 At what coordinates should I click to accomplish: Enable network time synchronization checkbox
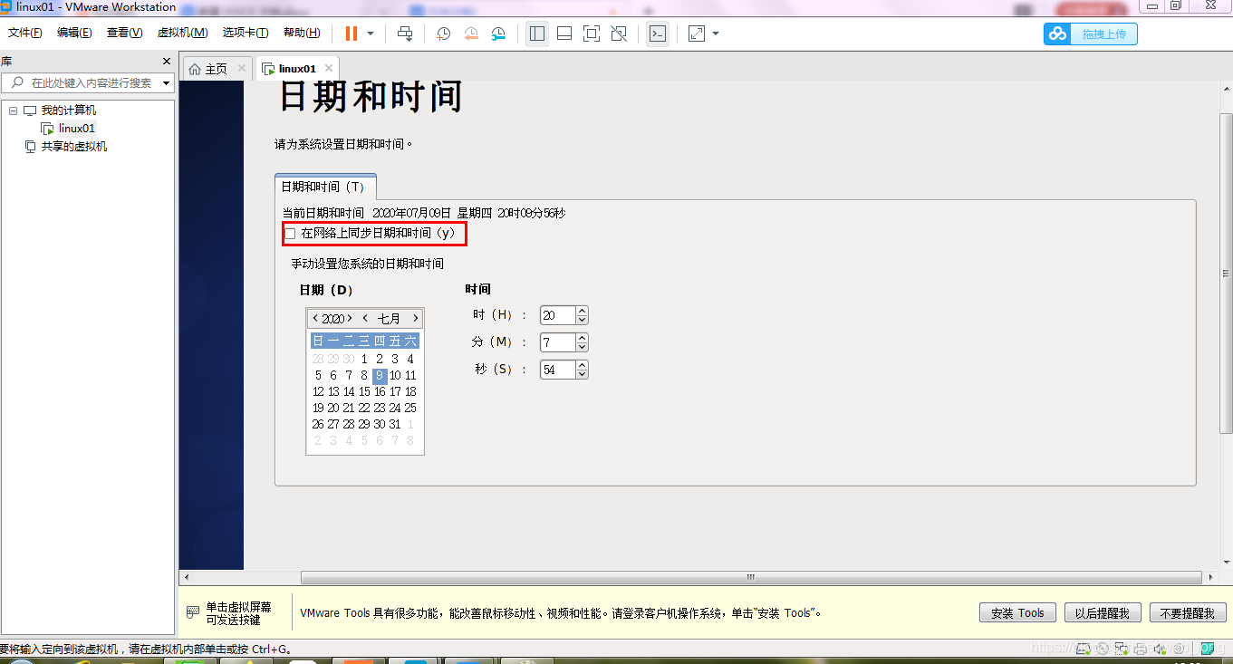(290, 234)
